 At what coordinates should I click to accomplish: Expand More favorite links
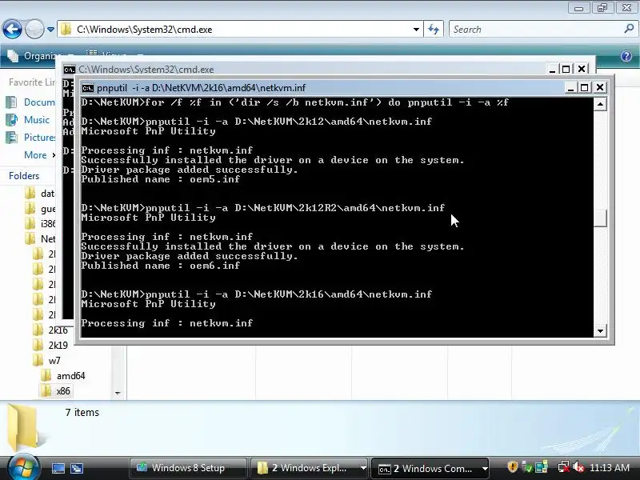point(39,155)
